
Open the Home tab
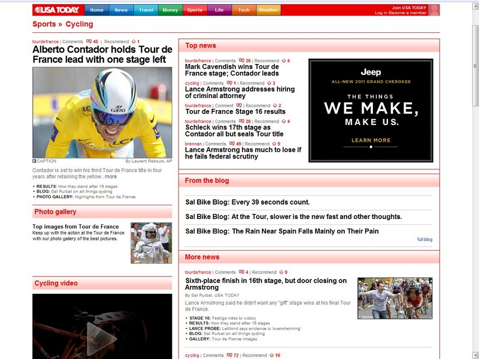tap(96, 10)
